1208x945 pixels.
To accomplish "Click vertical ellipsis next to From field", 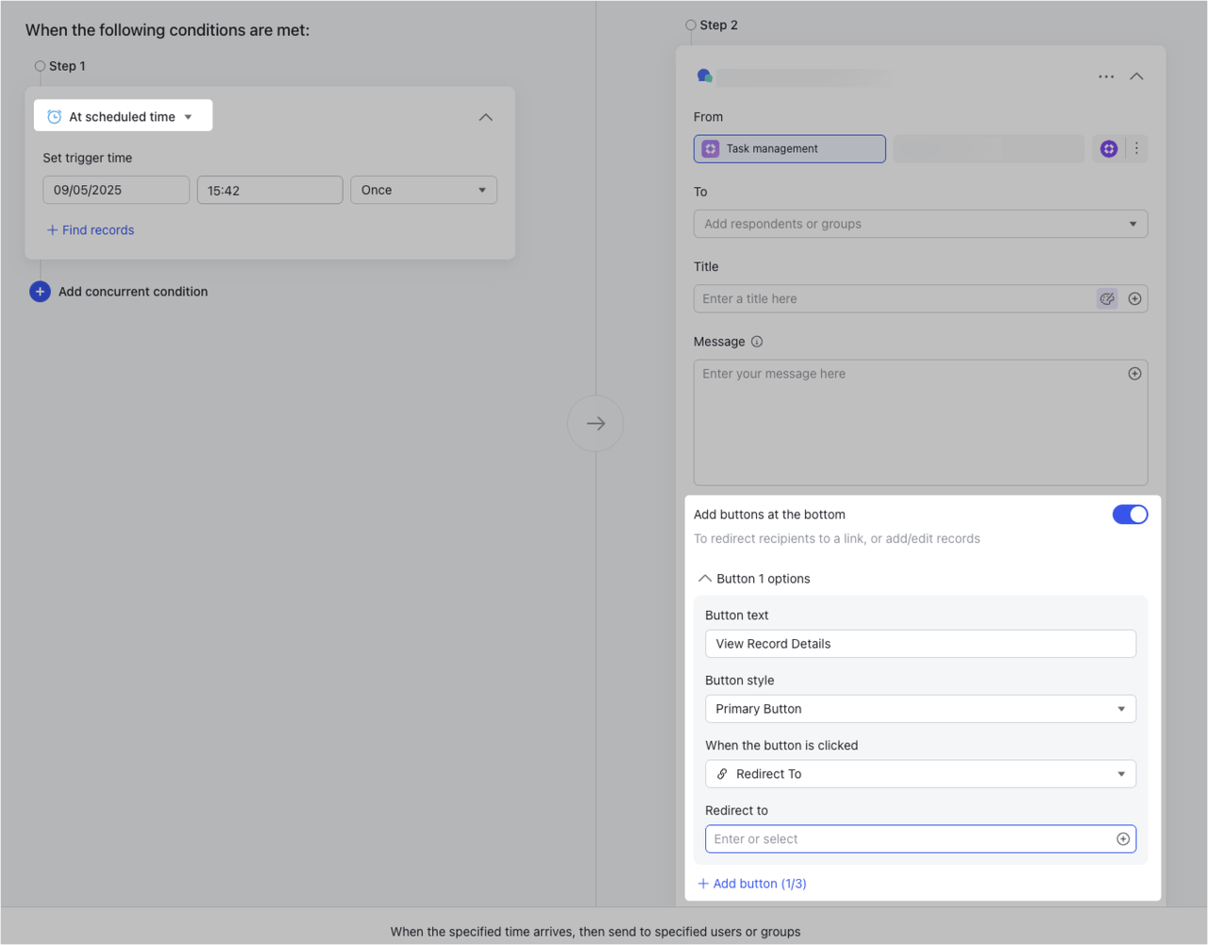I will (x=1136, y=148).
